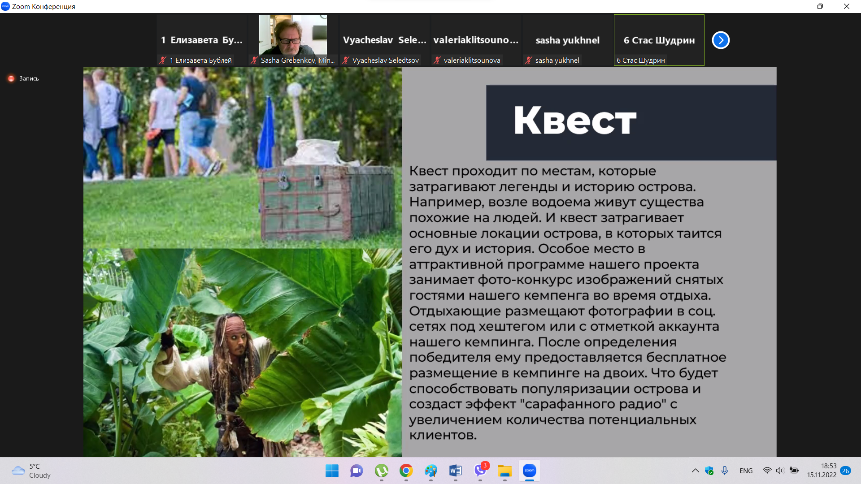Click the Zoom icon in the taskbar
Image resolution: width=861 pixels, height=484 pixels.
pyautogui.click(x=529, y=471)
